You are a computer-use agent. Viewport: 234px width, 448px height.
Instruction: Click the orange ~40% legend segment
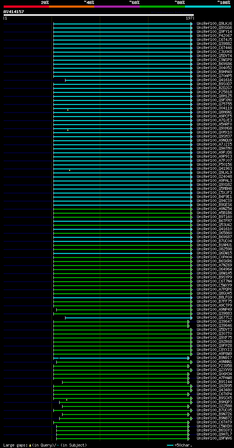coord(72,7)
